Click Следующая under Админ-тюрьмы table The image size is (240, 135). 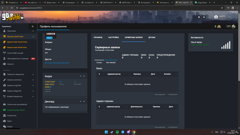tap(172, 127)
